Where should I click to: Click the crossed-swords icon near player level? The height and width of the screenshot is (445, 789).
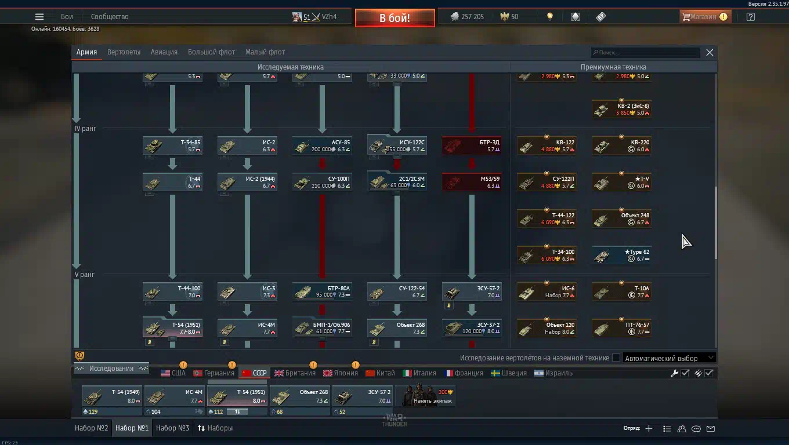coord(316,17)
